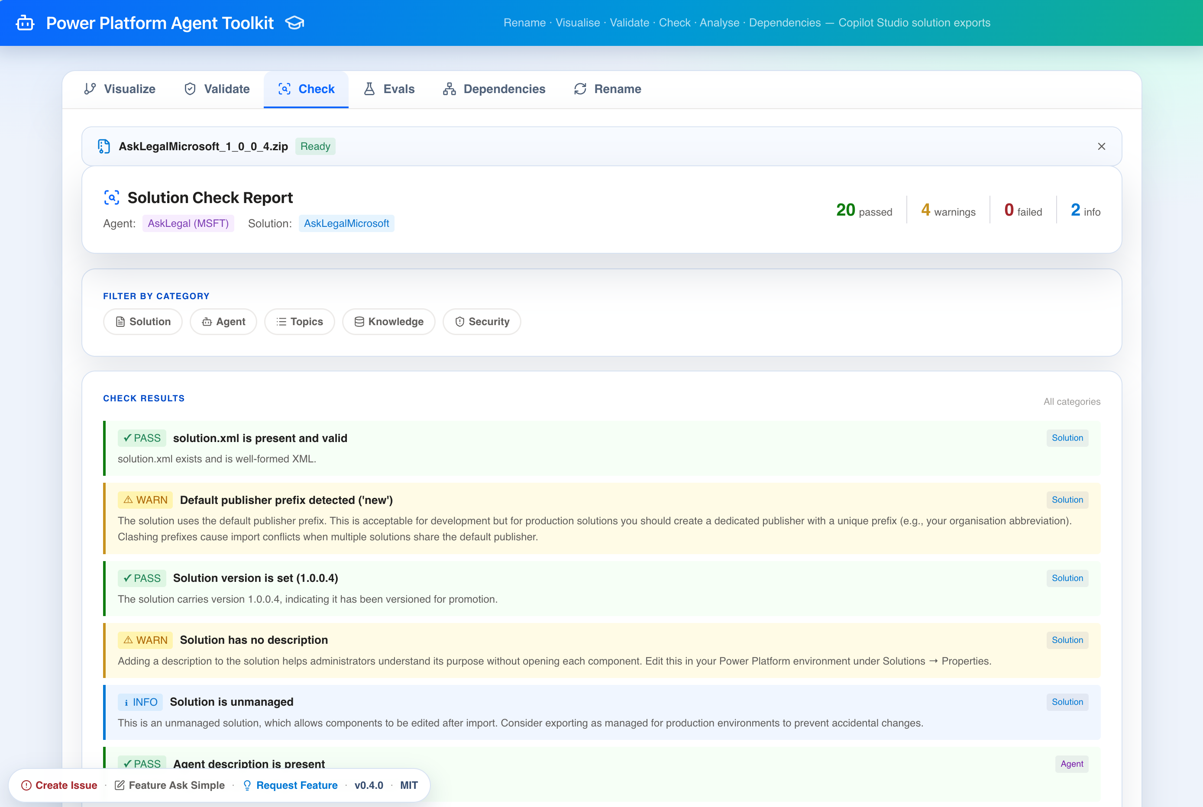Click the Solution Check Report scan icon
Screen dimensions: 1203x807
click(x=112, y=197)
